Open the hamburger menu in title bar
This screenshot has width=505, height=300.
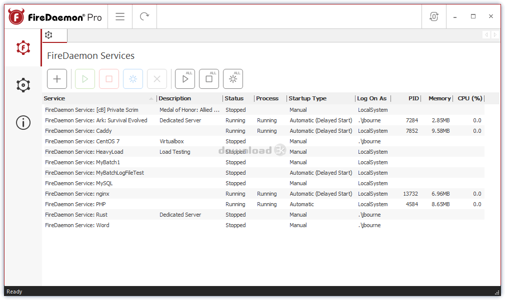click(x=120, y=16)
